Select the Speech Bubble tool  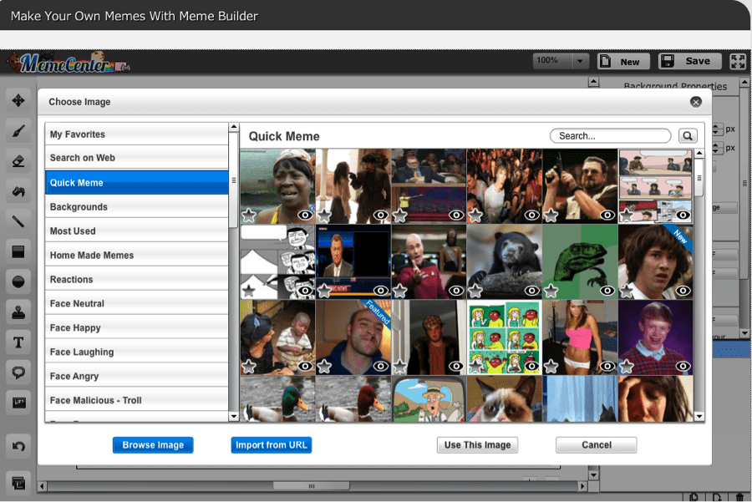[x=18, y=373]
